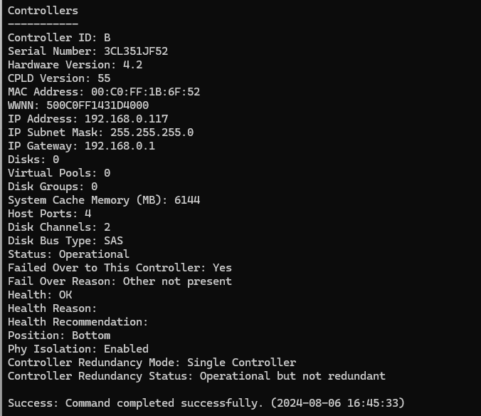The width and height of the screenshot is (481, 416).
Task: Click the Controller ID: B line
Action: click(59, 38)
